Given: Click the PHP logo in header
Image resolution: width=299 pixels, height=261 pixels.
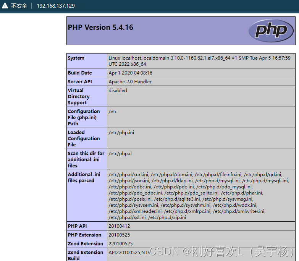Looking at the screenshot, I should 271,31.
